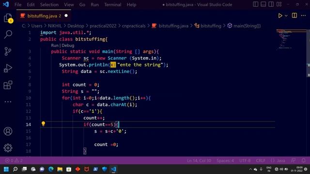Image resolution: width=310 pixels, height=174 pixels.
Task: Open the taskbar clock and date
Action: pyautogui.click(x=296, y=169)
